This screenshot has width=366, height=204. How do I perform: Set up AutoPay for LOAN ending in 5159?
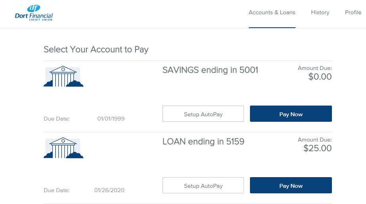[x=203, y=185]
